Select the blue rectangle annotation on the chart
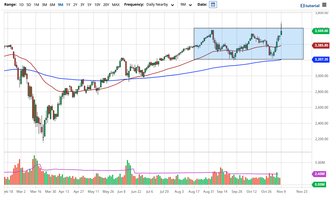This screenshot has width=330, height=197. tap(248, 43)
